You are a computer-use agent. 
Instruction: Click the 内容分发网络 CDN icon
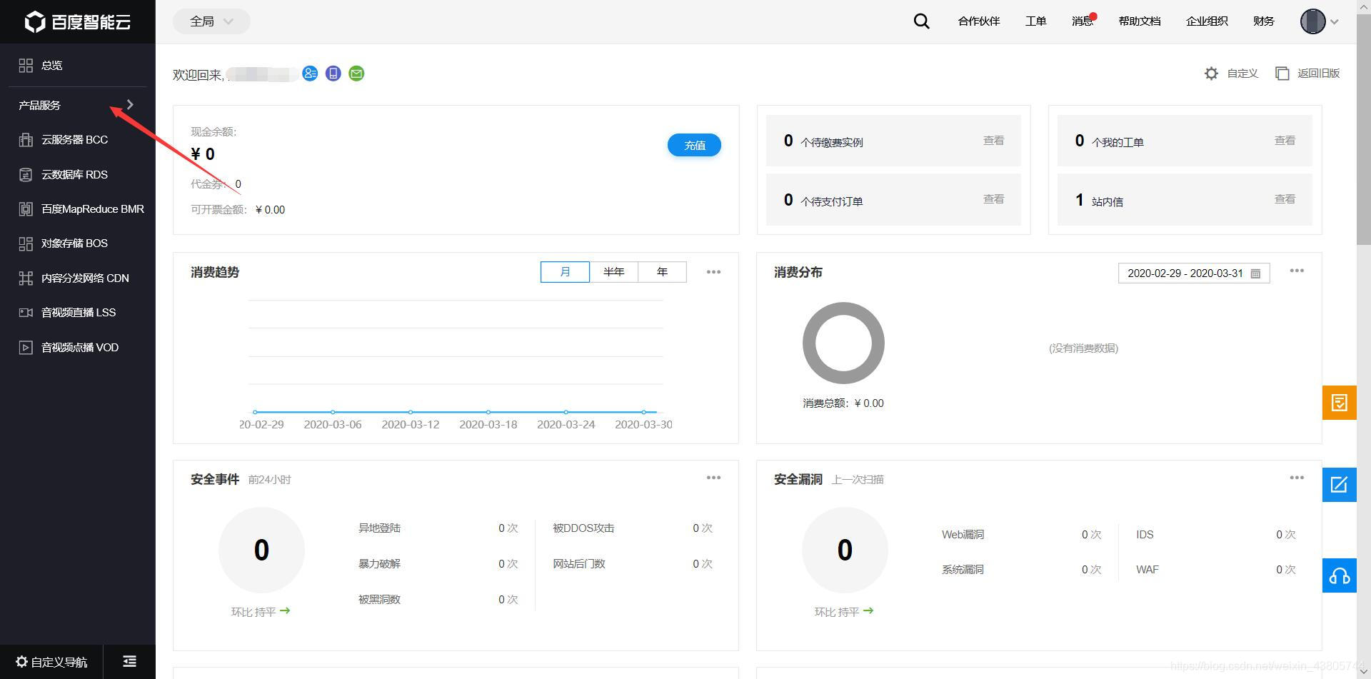coord(26,278)
